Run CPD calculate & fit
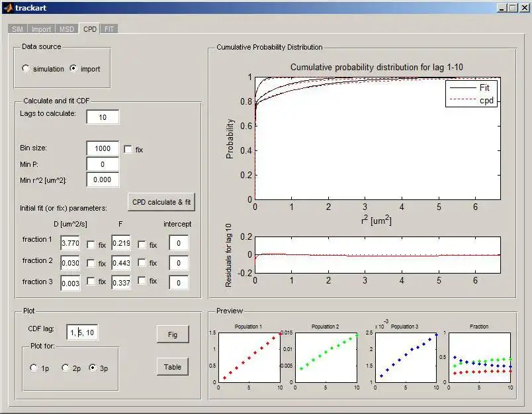The width and height of the screenshot is (532, 414). [161, 202]
